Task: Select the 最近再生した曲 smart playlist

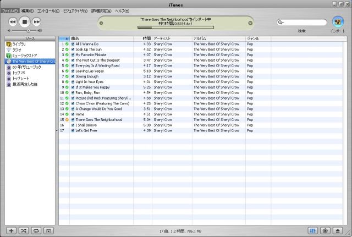Action: (30, 84)
